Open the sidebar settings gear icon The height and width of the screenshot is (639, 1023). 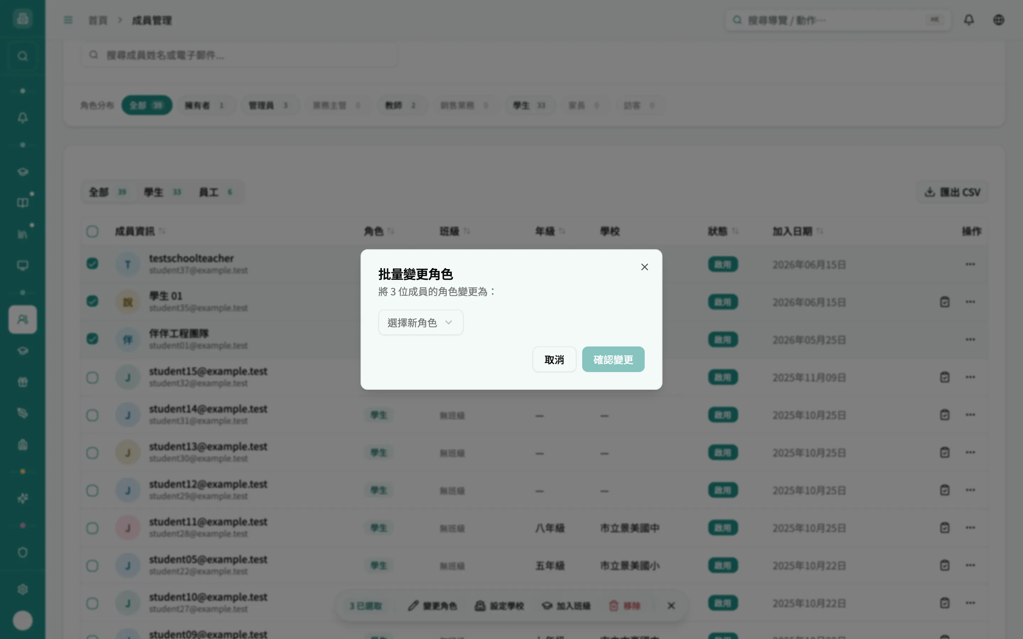tap(22, 590)
